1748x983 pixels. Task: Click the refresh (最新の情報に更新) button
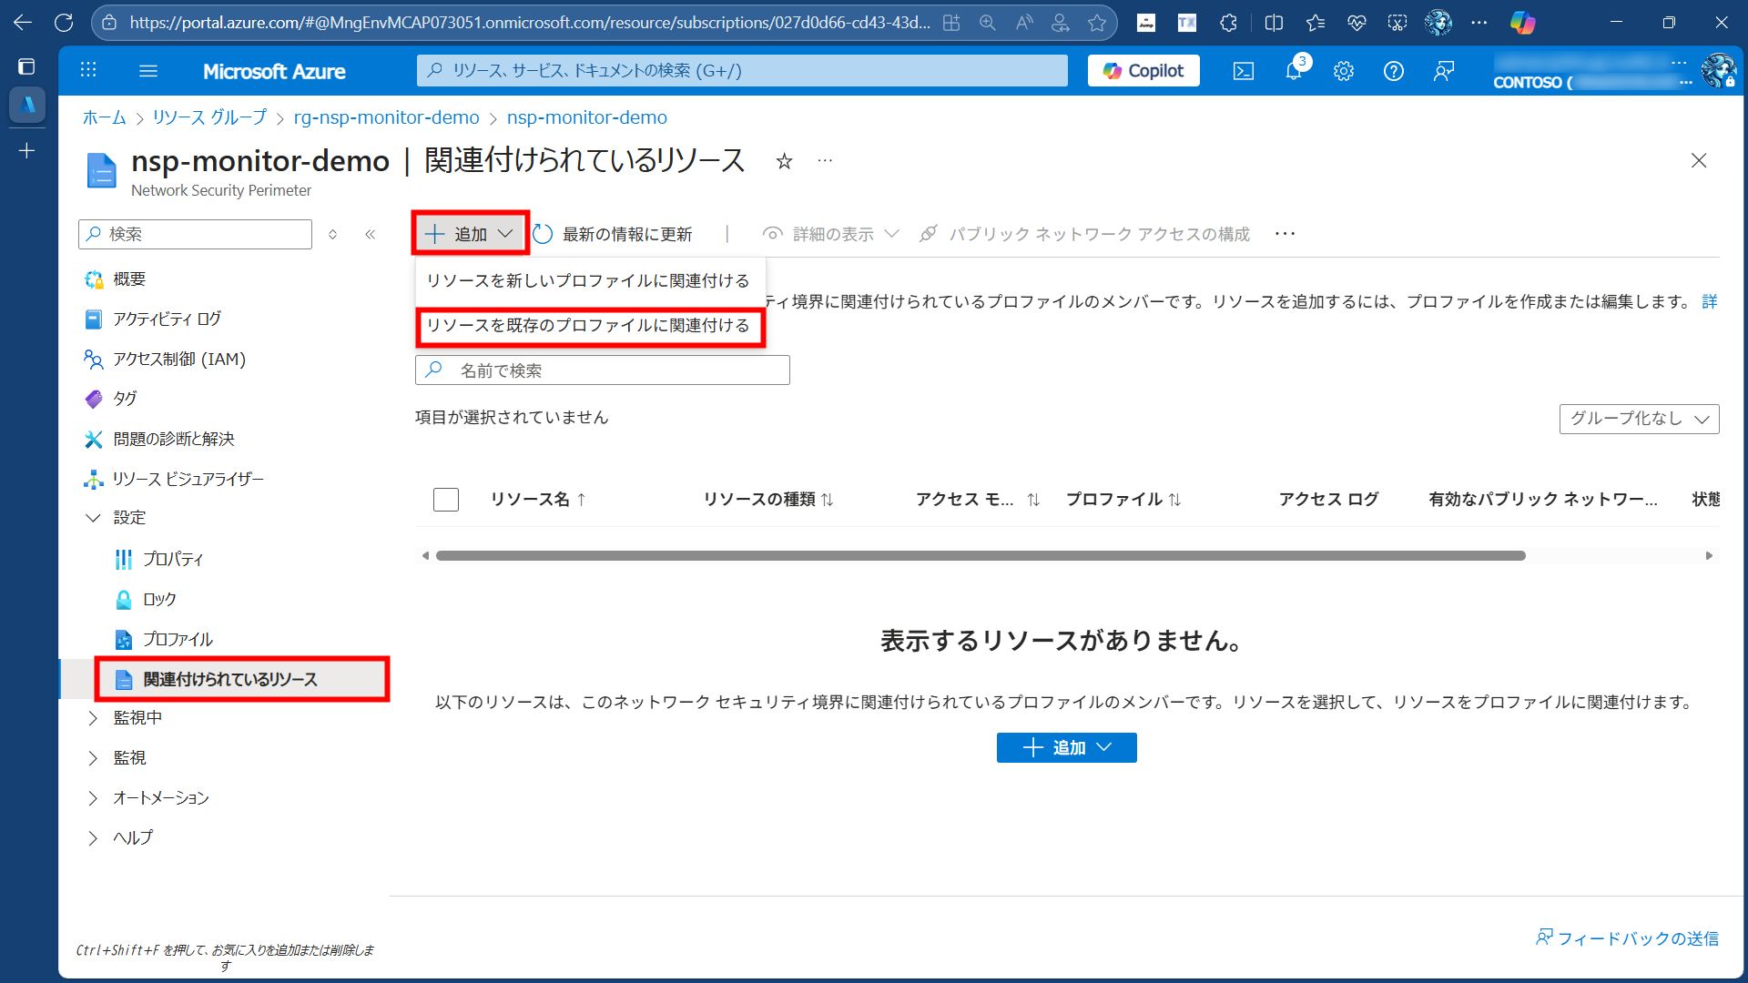(613, 234)
